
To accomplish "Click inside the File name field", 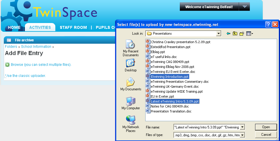I will pos(207,127).
